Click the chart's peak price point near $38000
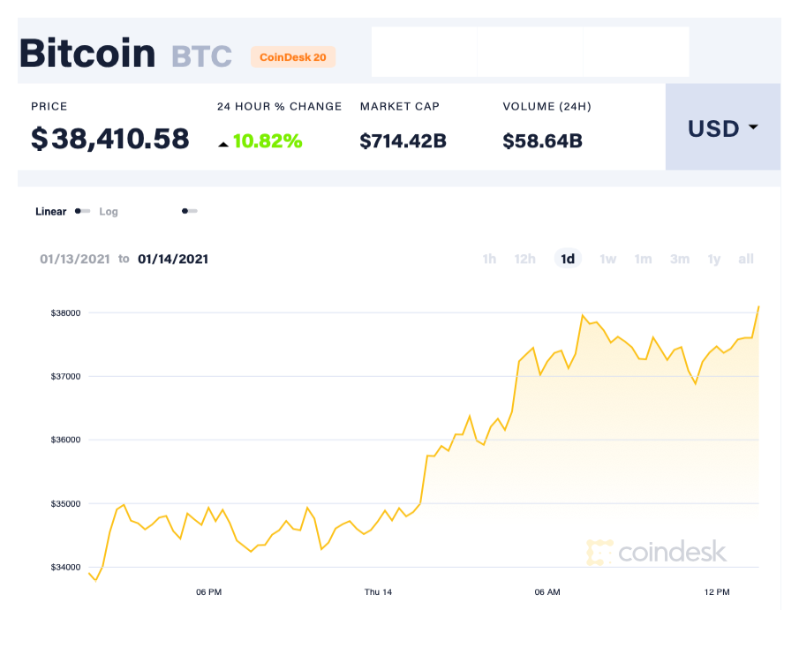The width and height of the screenshot is (799, 663). pyautogui.click(x=758, y=307)
